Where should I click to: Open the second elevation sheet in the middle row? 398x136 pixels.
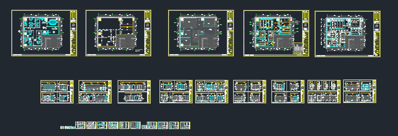click(x=95, y=92)
